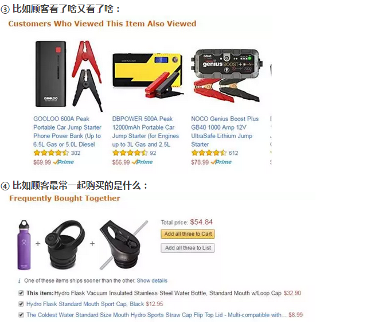
Task: Open the NOCO Genius Boost product image
Action: (x=227, y=75)
